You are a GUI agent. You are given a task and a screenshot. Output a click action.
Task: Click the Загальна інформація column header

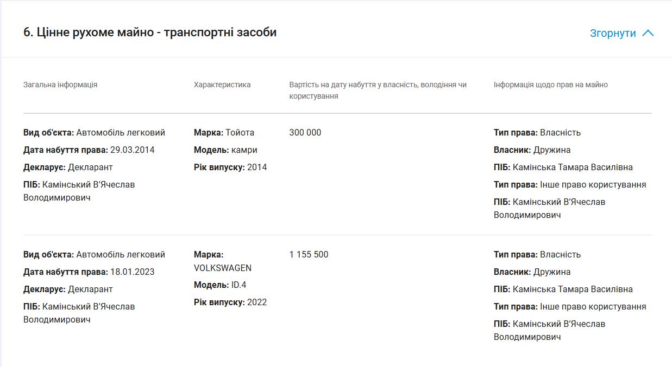60,85
